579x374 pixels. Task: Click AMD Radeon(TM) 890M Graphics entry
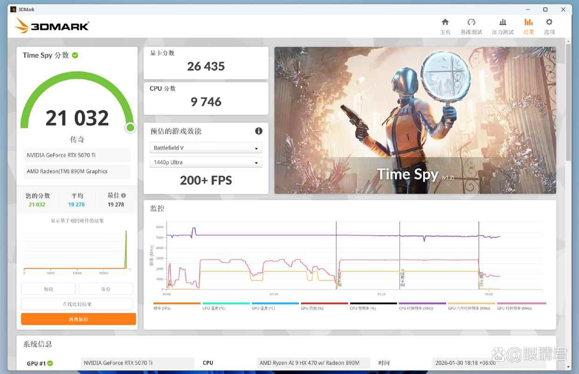77,171
